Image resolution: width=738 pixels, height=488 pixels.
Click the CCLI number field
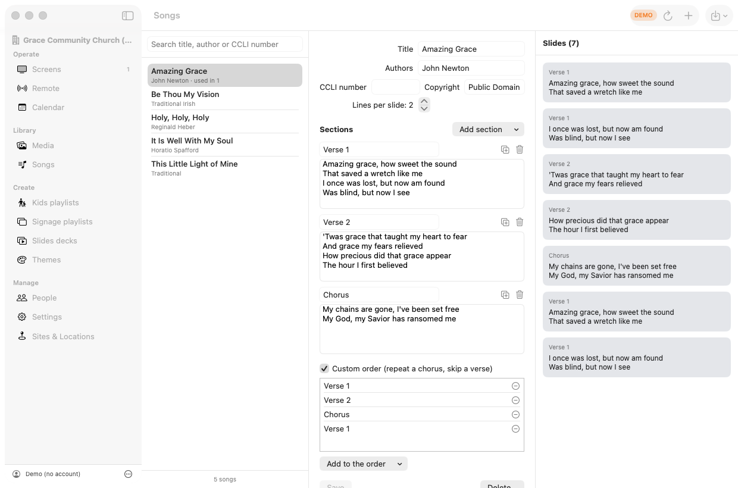click(x=396, y=87)
